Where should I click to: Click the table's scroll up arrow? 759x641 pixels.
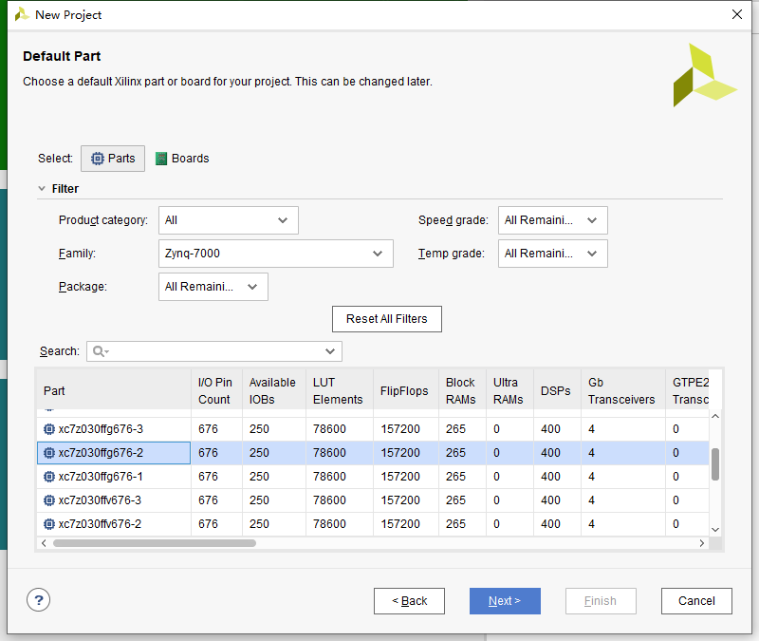715,416
